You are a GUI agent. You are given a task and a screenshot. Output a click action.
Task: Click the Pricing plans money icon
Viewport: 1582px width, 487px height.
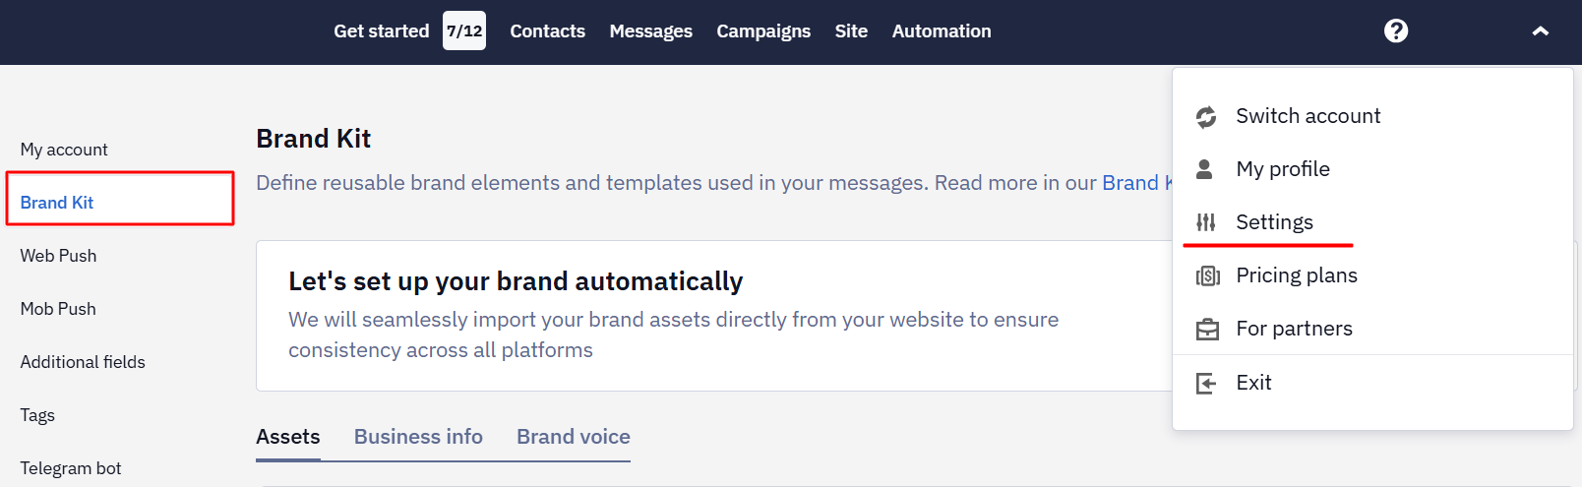coord(1207,276)
